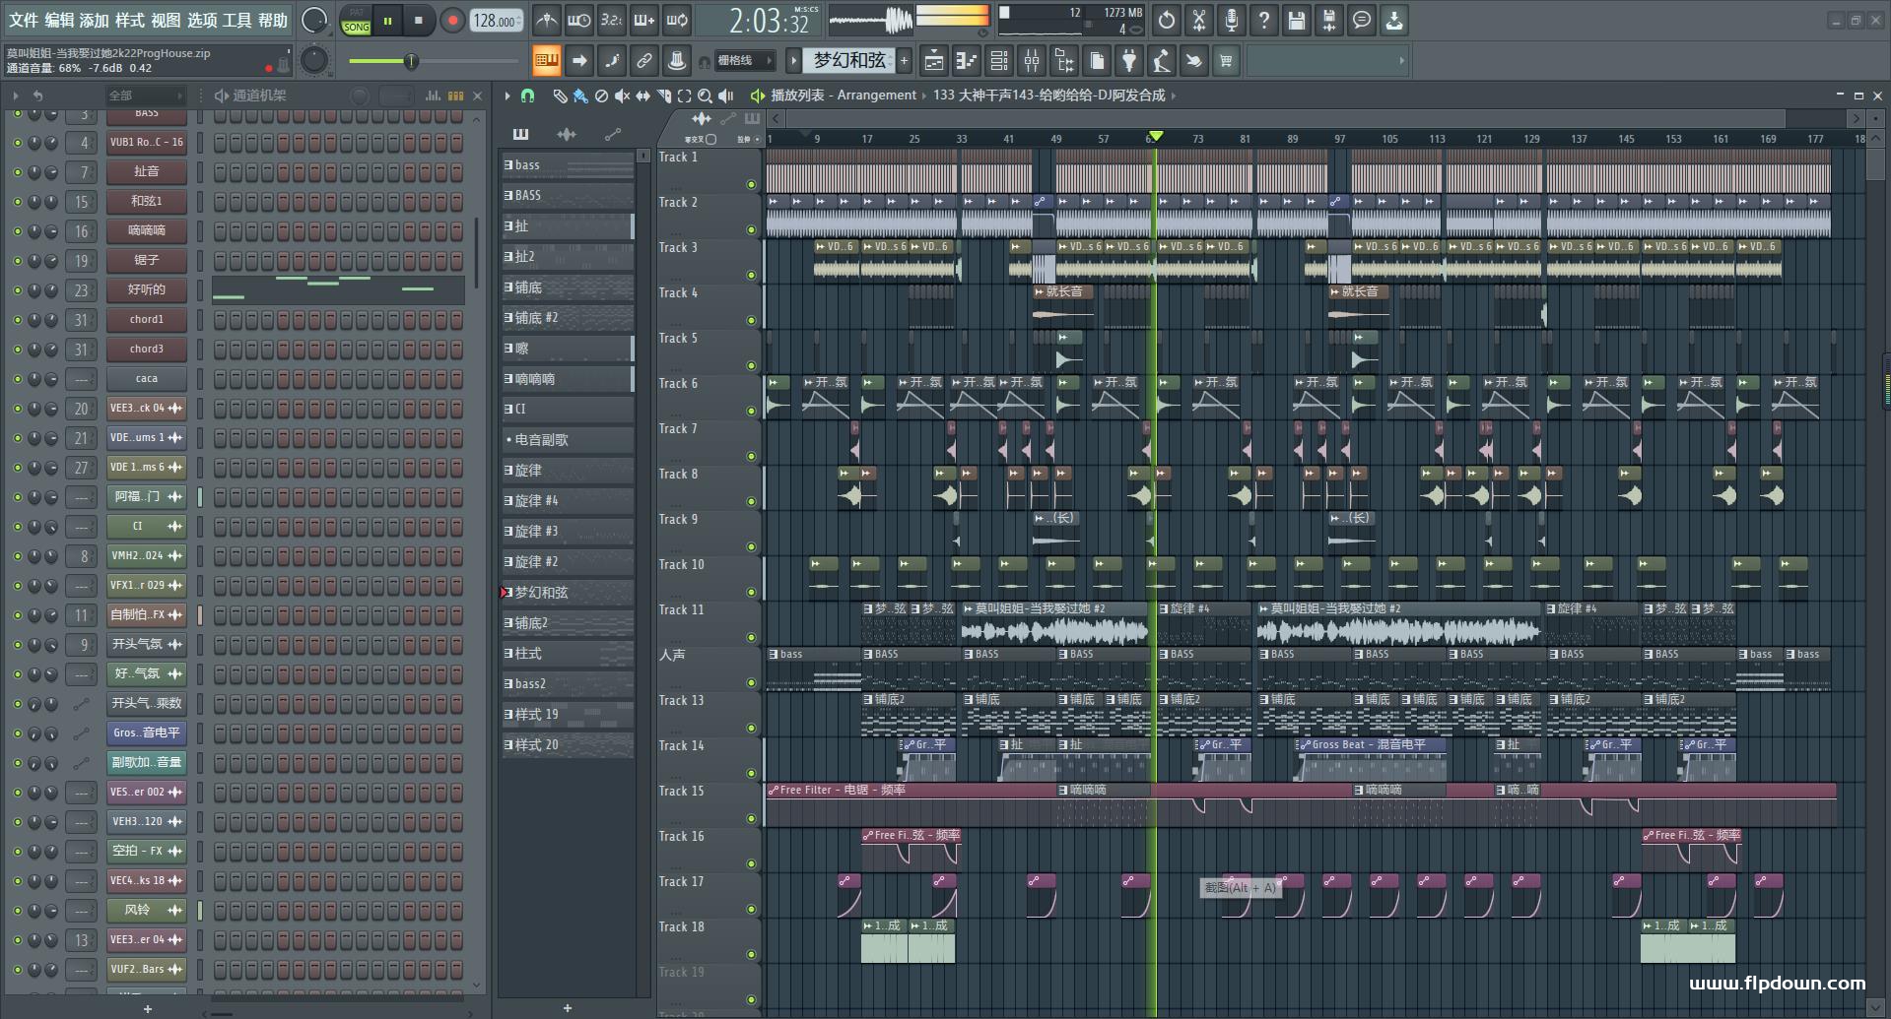Click the one-click audio recording microphone icon
The height and width of the screenshot is (1019, 1891).
[x=1232, y=20]
